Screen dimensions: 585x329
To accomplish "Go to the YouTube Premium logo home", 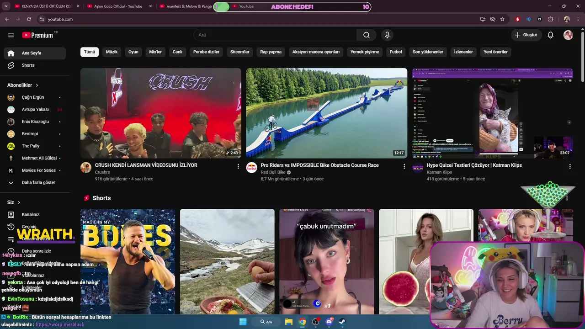I will coord(37,35).
